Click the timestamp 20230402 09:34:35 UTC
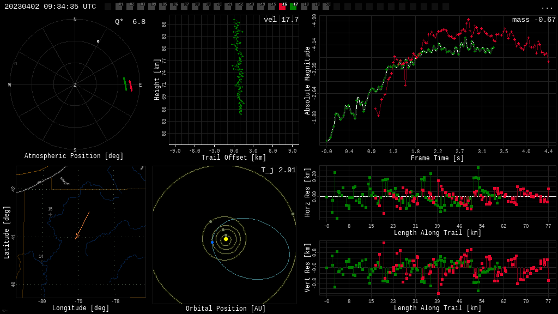 50,7
